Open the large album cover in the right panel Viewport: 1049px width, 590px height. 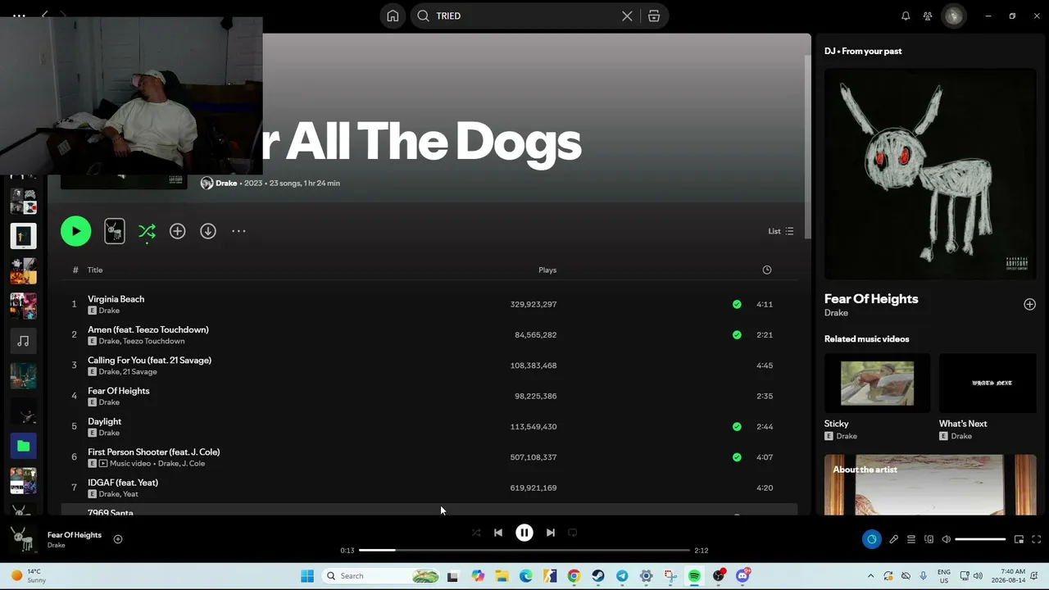click(x=930, y=173)
